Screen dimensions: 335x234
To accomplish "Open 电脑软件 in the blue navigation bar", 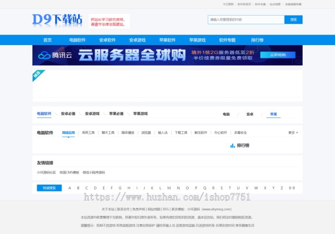I will (77, 40).
